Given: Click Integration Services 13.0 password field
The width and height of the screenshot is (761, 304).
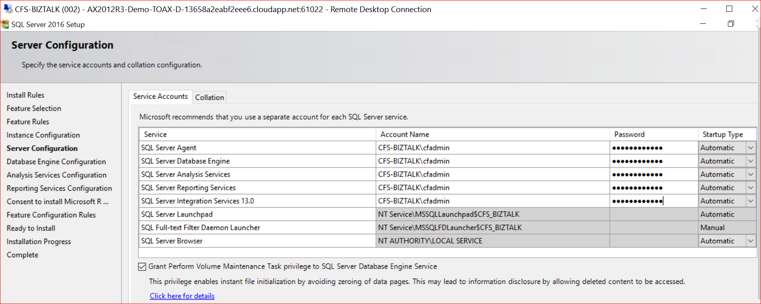Looking at the screenshot, I should pos(653,201).
